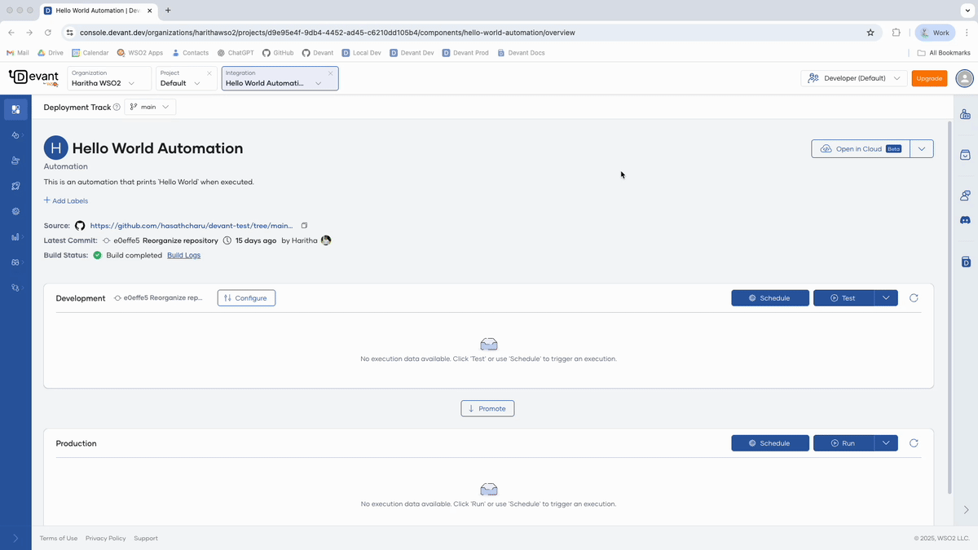Viewport: 978px width, 550px height.
Task: Open the Organization dropdown Haritha WSO2
Action: coord(109,78)
